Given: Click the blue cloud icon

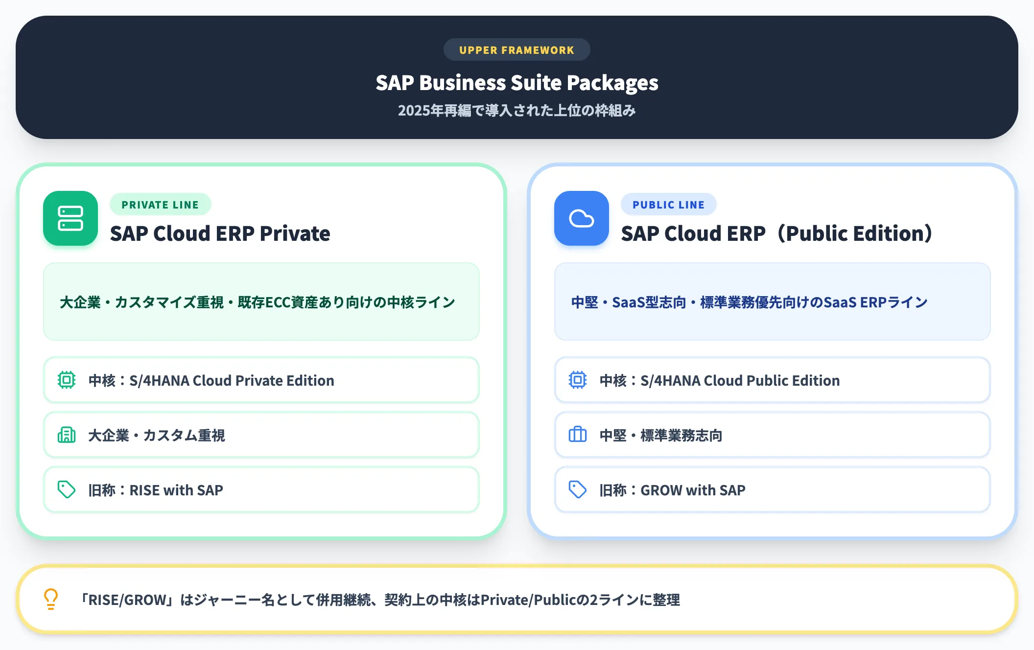Looking at the screenshot, I should (x=582, y=218).
